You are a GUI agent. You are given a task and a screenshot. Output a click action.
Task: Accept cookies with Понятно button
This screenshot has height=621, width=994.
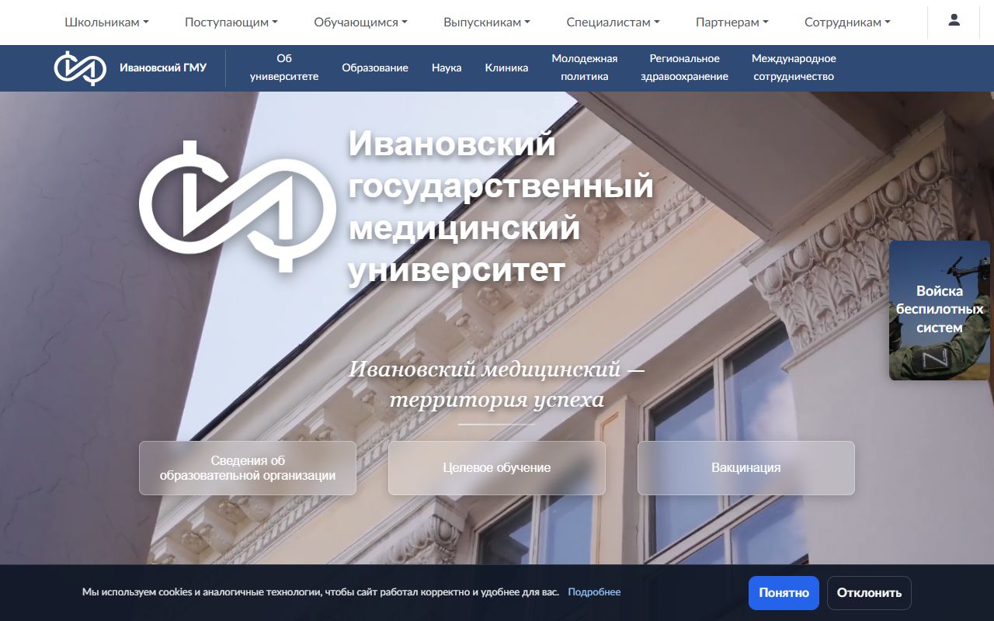point(784,593)
